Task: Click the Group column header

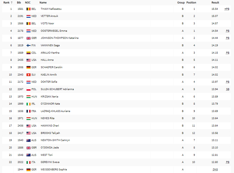Action: [x=181, y=3]
